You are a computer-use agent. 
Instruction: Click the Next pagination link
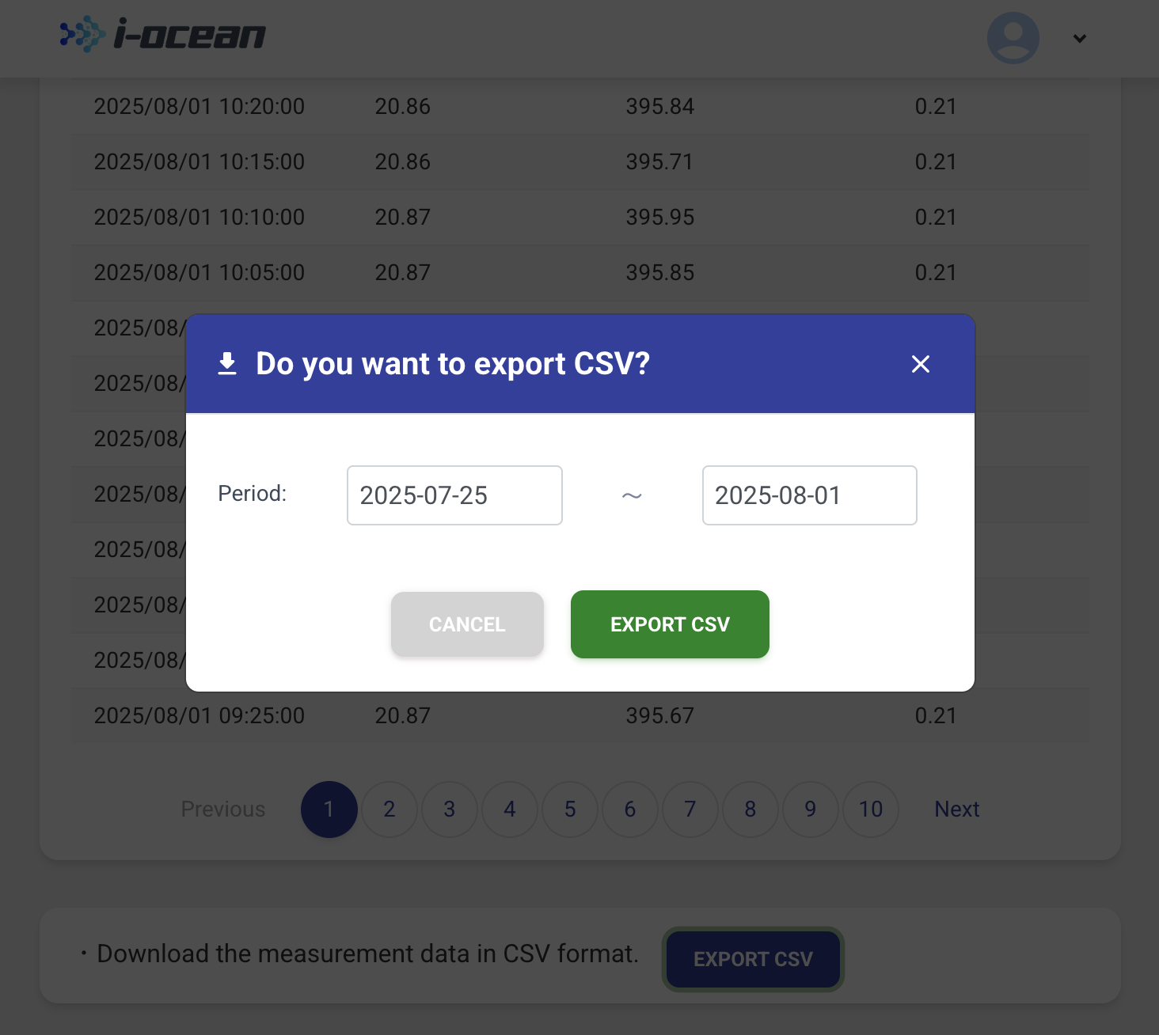click(x=957, y=809)
